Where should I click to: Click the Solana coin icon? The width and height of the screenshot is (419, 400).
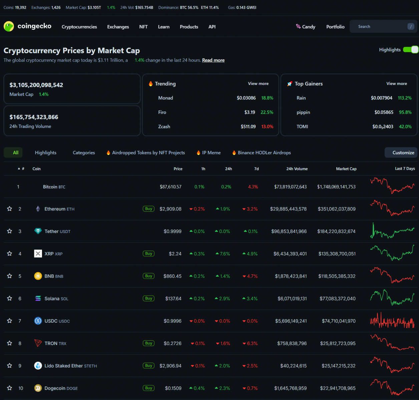pos(38,298)
